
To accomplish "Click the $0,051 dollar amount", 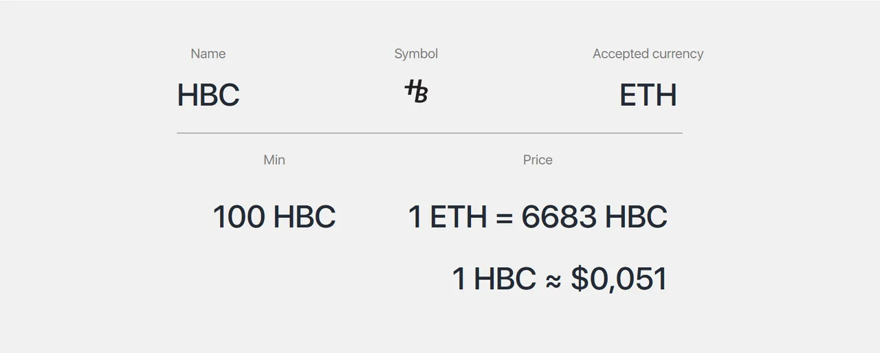I will (619, 279).
